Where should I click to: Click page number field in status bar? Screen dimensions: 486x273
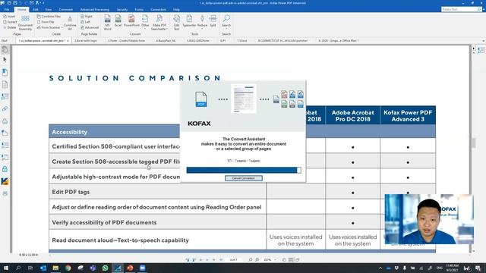click(233, 260)
